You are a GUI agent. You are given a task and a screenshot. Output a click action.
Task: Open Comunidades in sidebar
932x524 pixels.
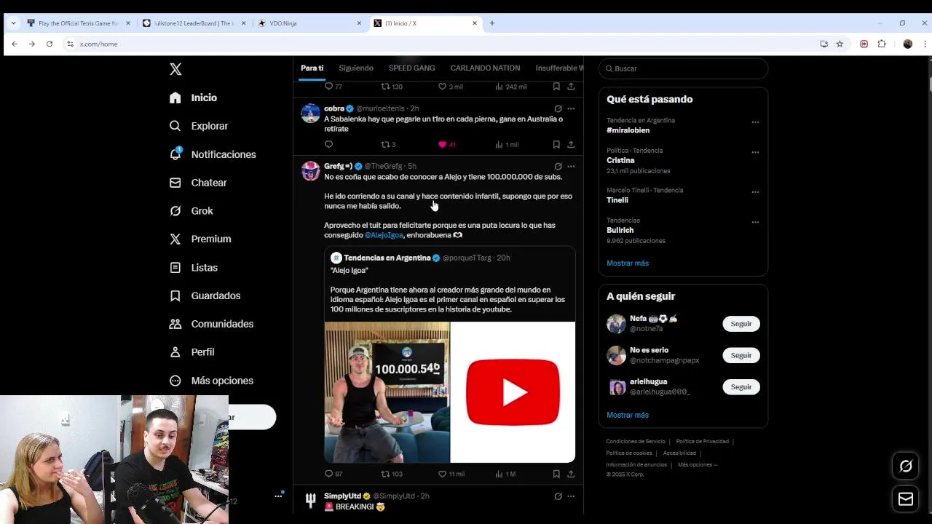[211, 324]
